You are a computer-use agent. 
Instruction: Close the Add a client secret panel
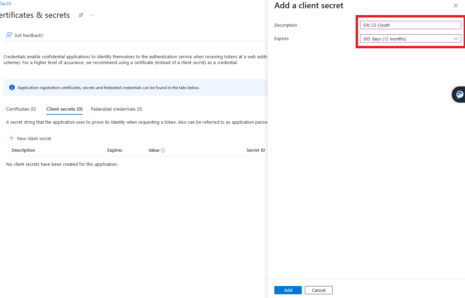pos(455,5)
